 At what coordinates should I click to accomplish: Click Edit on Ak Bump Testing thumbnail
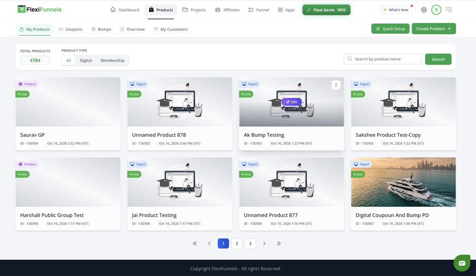[291, 102]
